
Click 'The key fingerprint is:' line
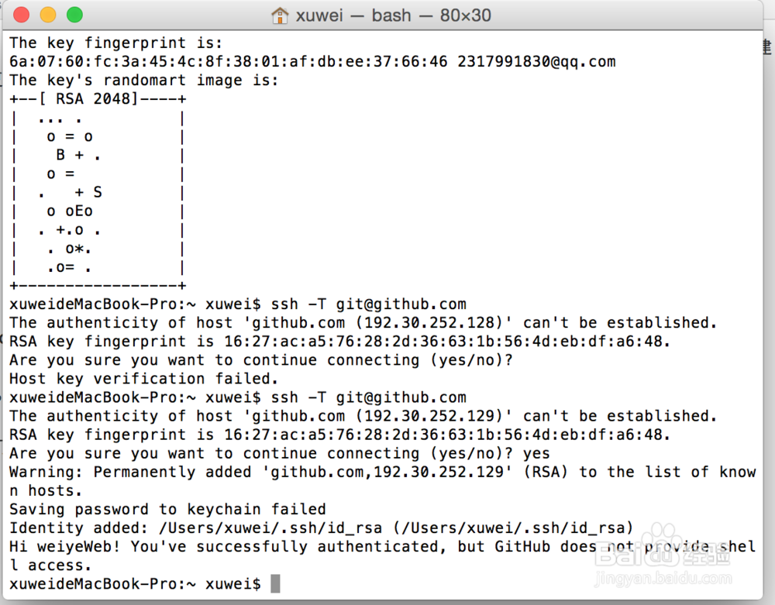click(x=116, y=43)
